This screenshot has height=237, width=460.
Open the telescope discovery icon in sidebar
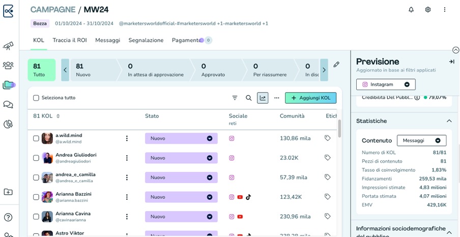[x=8, y=46]
